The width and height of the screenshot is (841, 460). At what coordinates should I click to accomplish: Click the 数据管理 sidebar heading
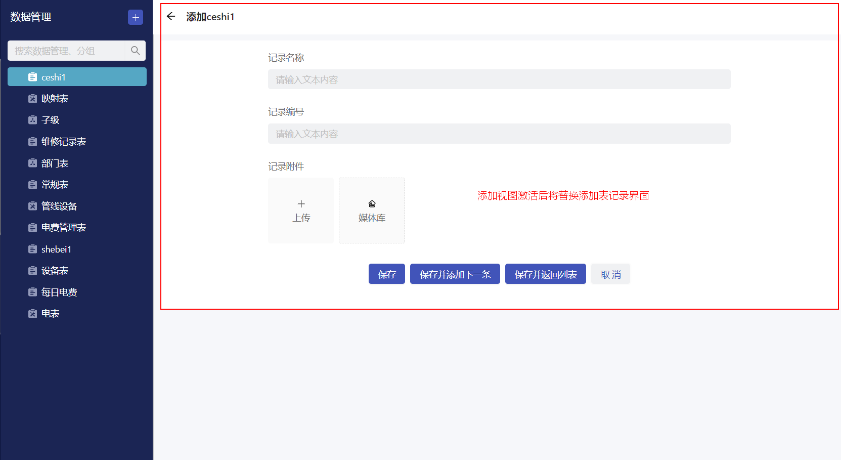(x=31, y=17)
